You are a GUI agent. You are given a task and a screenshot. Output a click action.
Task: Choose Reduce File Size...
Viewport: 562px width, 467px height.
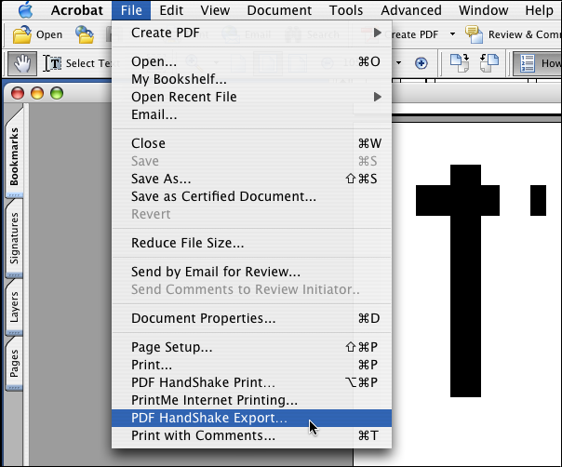coord(251,243)
